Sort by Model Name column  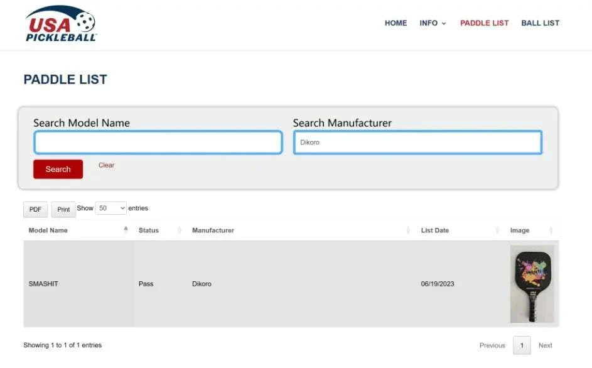pos(78,230)
